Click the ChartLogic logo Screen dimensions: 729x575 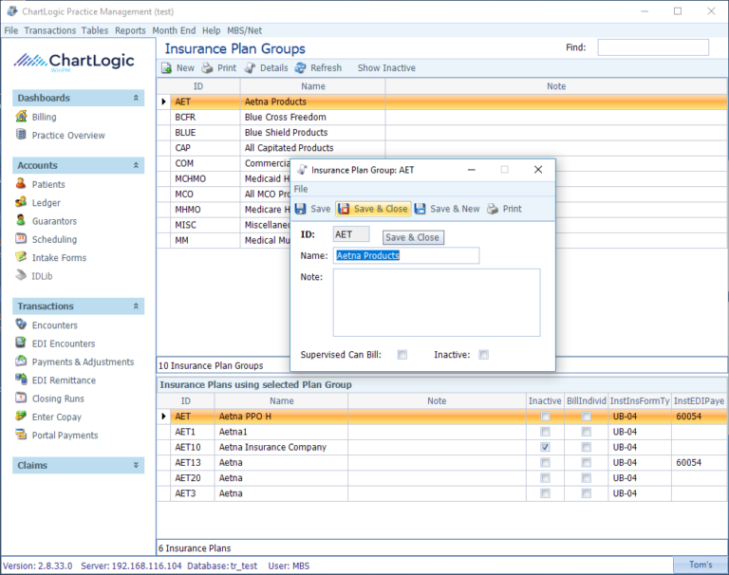pos(74,62)
